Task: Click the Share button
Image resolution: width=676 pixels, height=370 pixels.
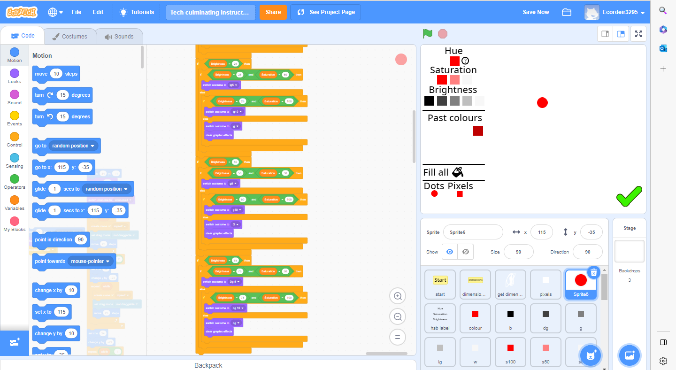Action: (x=273, y=12)
